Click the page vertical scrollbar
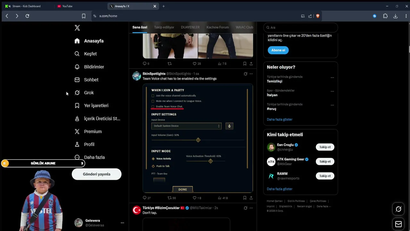This screenshot has height=231, width=410. [409, 50]
